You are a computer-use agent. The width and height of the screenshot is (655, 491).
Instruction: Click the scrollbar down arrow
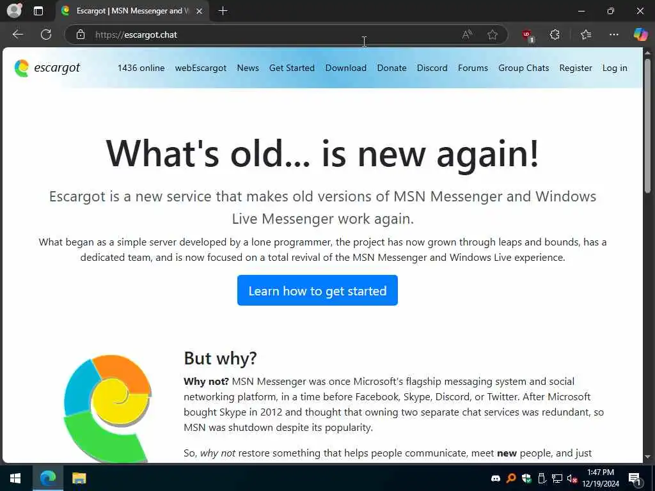647,456
